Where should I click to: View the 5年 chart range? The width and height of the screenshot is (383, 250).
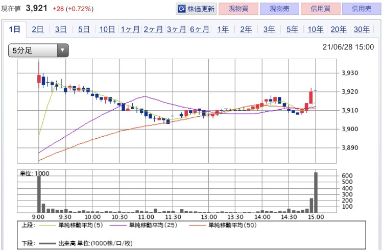click(x=292, y=30)
